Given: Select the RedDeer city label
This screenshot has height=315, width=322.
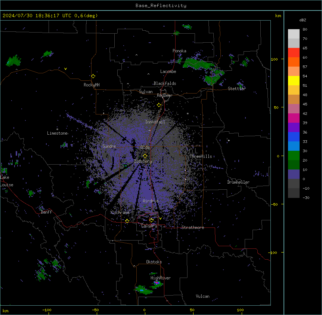Looking at the screenshot, I should point(164,95).
